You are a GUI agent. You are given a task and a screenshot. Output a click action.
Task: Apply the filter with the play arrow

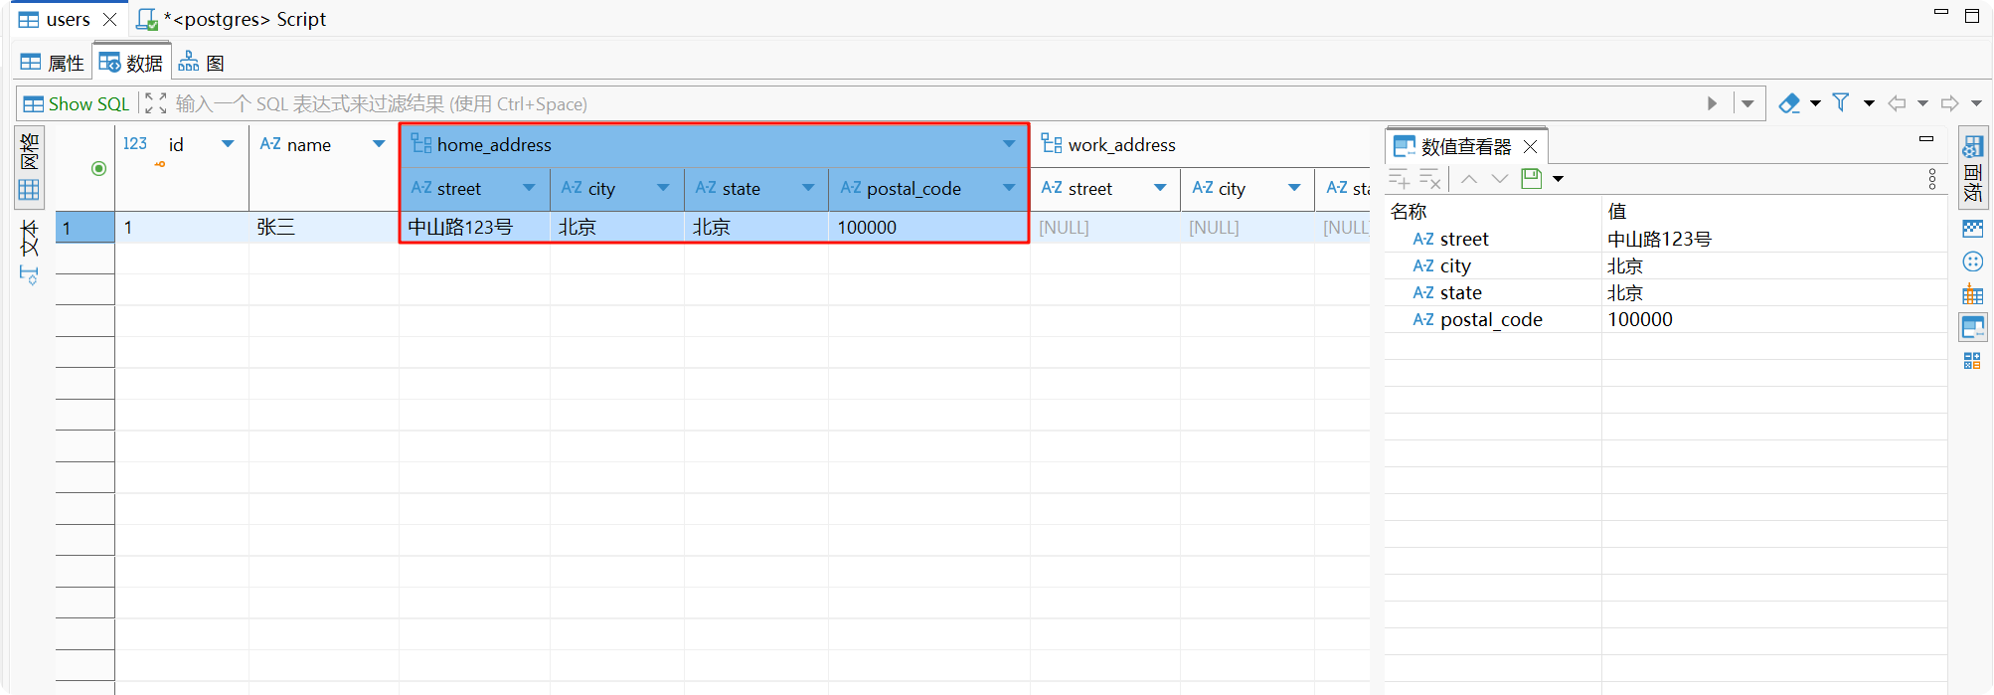tap(1712, 103)
